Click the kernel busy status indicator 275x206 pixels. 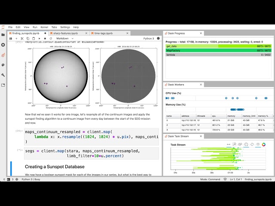(158, 38)
